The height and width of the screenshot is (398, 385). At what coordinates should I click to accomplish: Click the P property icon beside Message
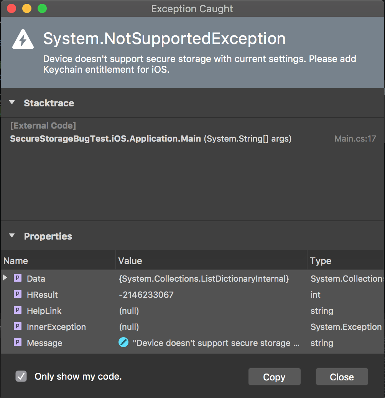[17, 343]
